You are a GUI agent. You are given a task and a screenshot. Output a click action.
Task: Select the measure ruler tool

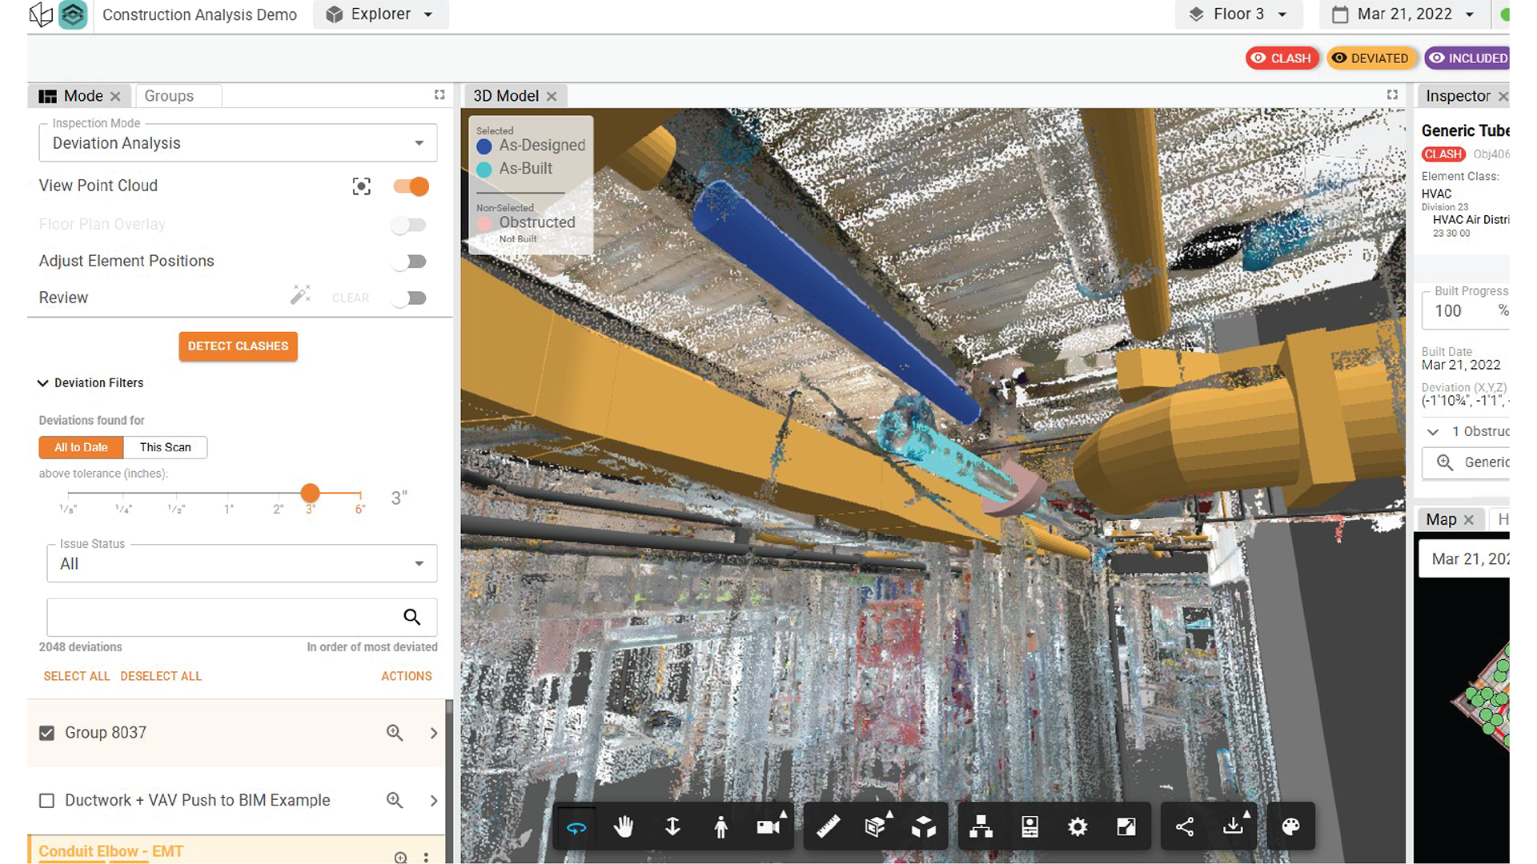pos(828,826)
